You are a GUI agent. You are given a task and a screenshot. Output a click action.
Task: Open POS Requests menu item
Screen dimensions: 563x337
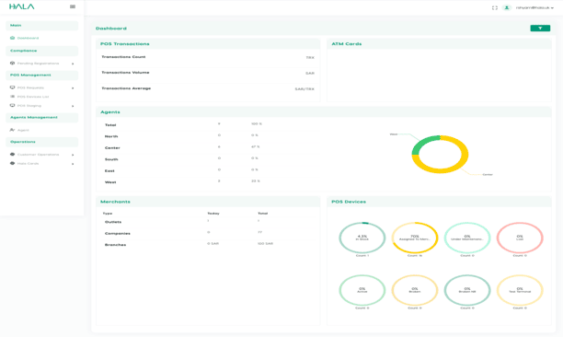(30, 87)
